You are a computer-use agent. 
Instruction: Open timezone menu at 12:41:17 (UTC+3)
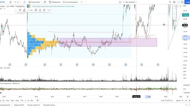pyautogui.click(x=167, y=100)
